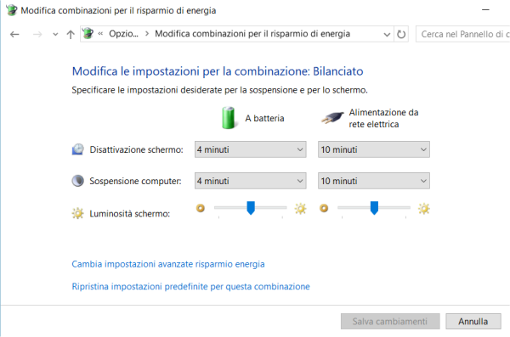Image resolution: width=510 pixels, height=337 pixels.
Task: Click the bright sun icon for battery brightness
Action: (300, 208)
